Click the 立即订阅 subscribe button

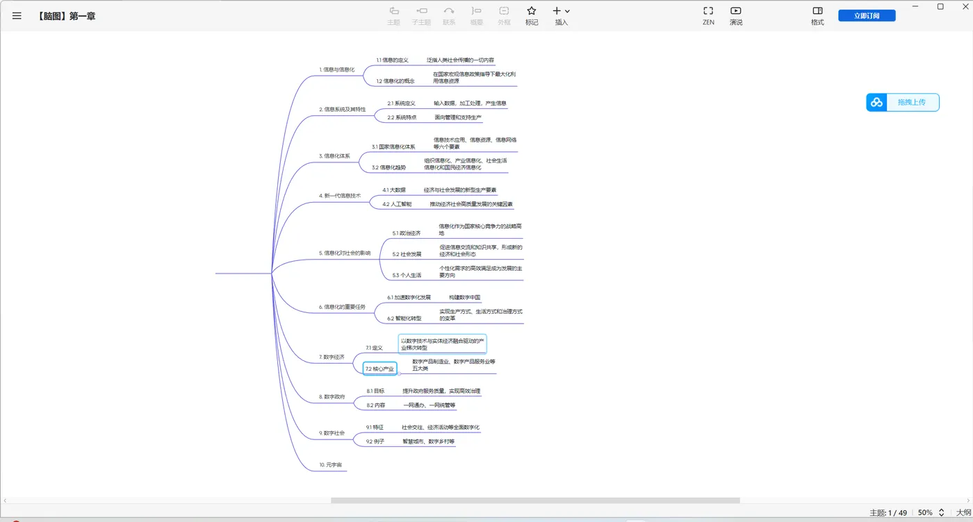[867, 15]
